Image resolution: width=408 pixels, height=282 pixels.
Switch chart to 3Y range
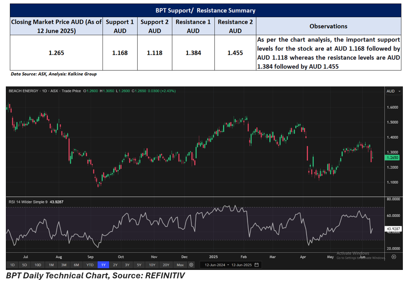click(x=127, y=265)
